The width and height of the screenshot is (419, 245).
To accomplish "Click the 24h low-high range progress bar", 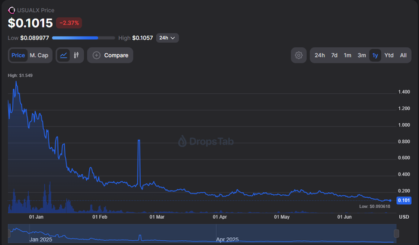I will pyautogui.click(x=83, y=38).
